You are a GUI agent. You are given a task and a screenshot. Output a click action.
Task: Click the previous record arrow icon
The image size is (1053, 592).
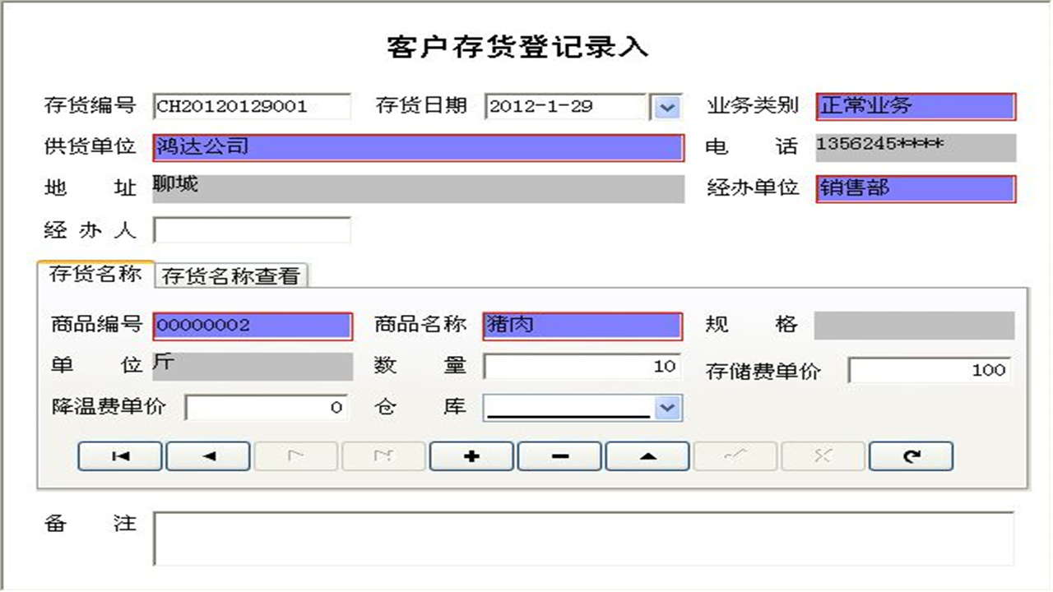[208, 456]
